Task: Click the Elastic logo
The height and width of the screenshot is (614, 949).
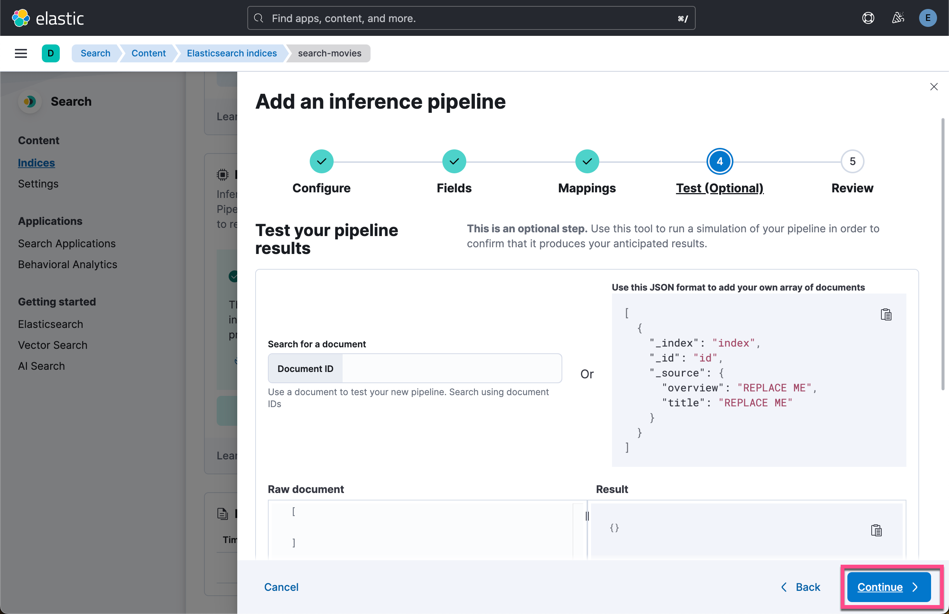Action: [48, 18]
